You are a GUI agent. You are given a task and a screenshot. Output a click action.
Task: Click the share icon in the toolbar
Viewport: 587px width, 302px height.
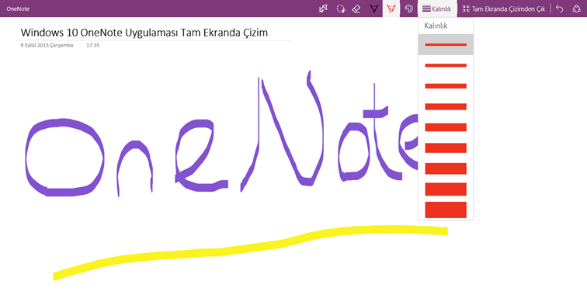(x=576, y=9)
